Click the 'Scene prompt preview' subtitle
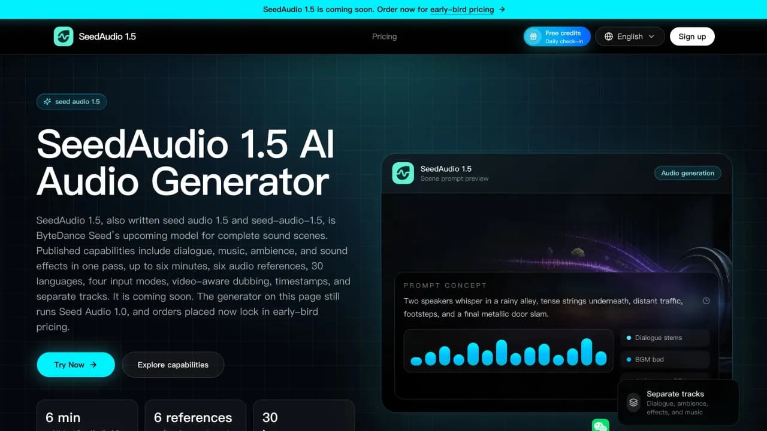 (x=454, y=178)
